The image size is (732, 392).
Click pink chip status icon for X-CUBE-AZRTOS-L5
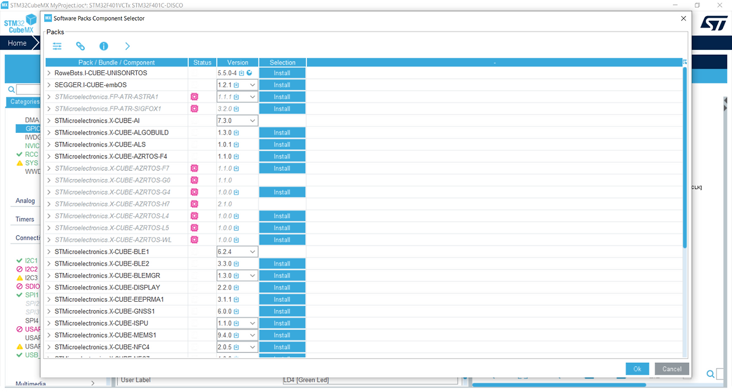click(x=194, y=228)
